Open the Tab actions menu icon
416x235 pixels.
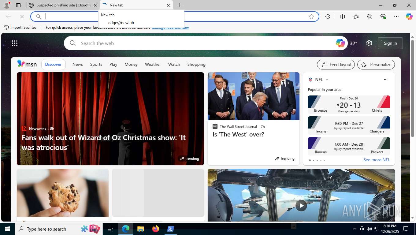coord(18,5)
